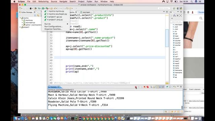The height and width of the screenshot is (121, 215).
Task: Maximize the editor area icon
Action: (167, 12)
